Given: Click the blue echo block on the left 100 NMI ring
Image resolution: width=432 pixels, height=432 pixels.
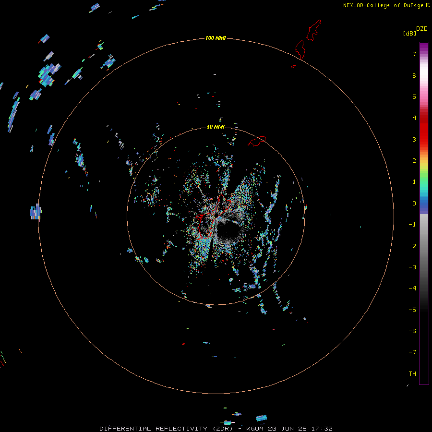Looking at the screenshot, I should (36, 212).
